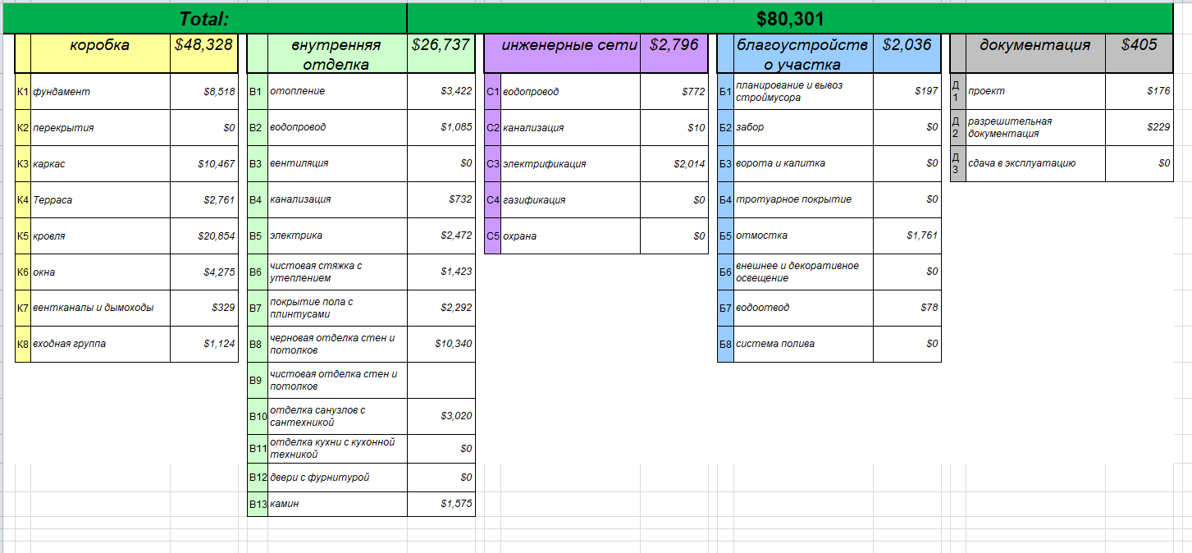Click the $732 value cell

coord(441,200)
